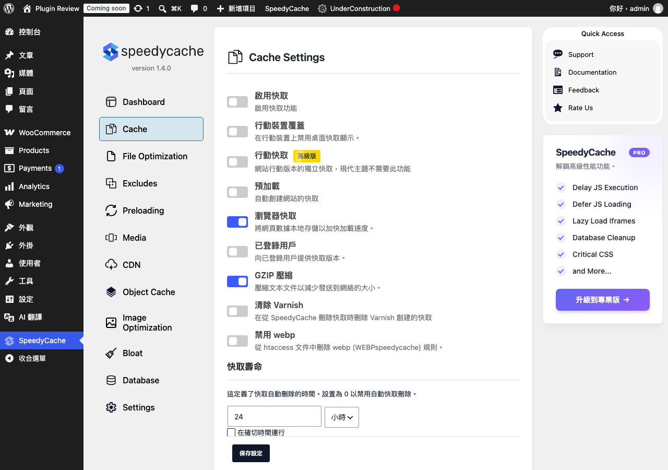Screen dimensions: 668x470
Task: Toggle the 已登錄用戶 switch
Action: 237,252
